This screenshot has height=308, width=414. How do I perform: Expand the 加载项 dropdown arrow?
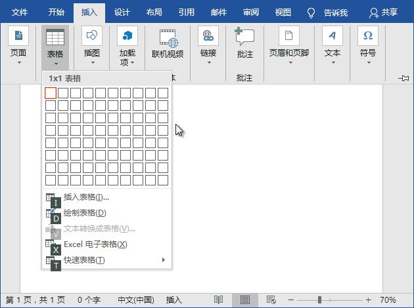[132, 63]
